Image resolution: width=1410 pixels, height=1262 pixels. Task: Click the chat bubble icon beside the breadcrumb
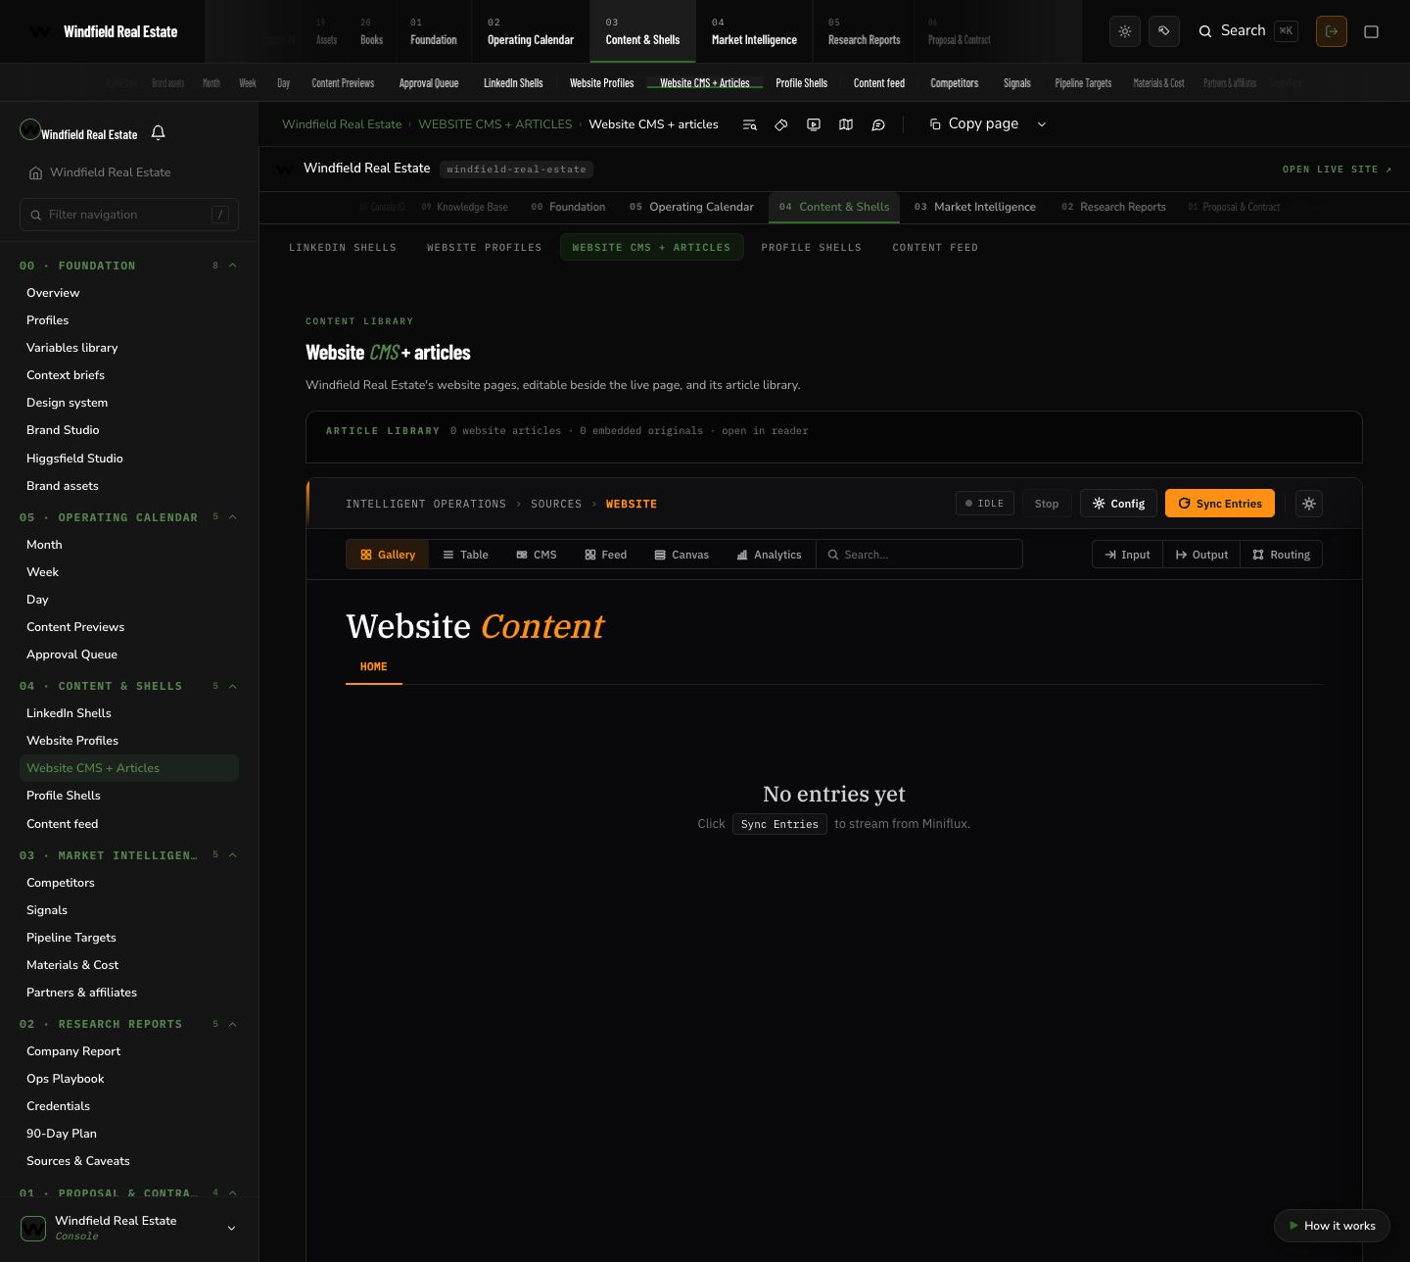coord(878,124)
